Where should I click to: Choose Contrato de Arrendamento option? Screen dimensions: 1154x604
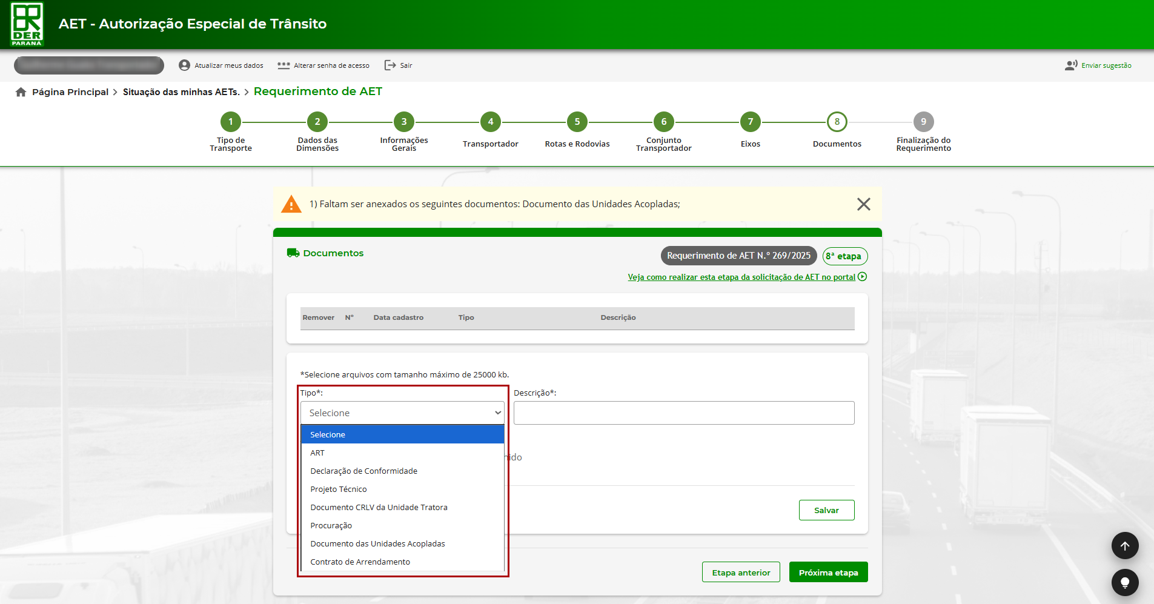(x=402, y=562)
